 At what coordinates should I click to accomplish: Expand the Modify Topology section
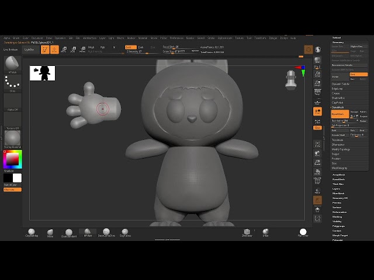(x=341, y=149)
